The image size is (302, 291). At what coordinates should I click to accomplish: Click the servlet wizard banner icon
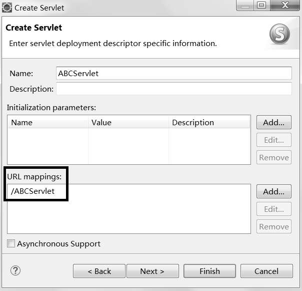pos(279,35)
